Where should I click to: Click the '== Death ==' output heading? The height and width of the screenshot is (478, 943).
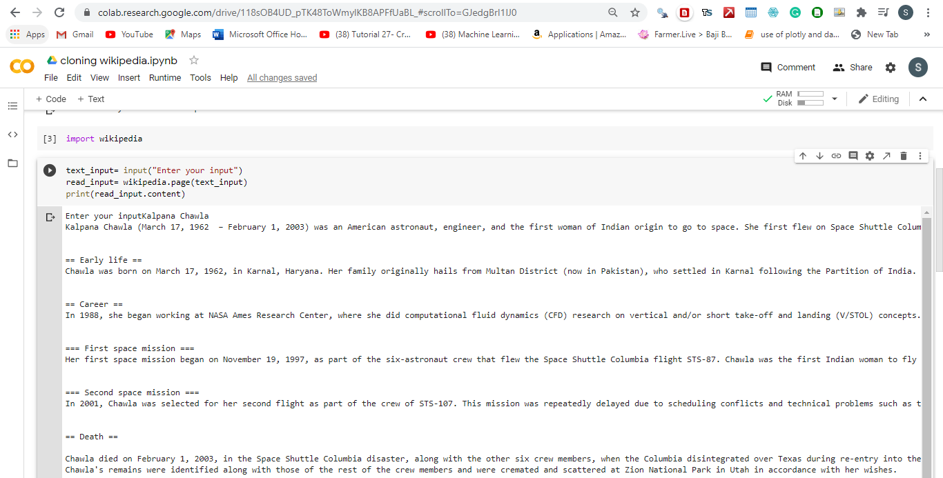[x=92, y=437]
